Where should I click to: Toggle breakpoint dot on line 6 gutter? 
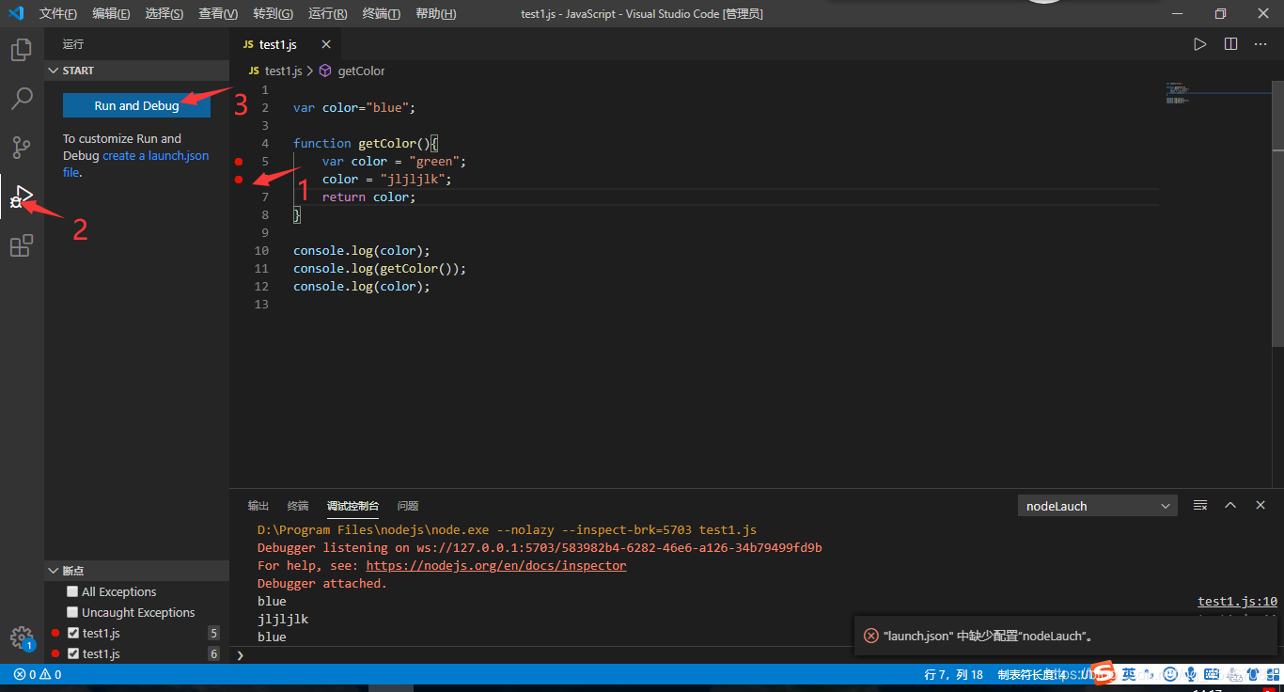pos(239,180)
